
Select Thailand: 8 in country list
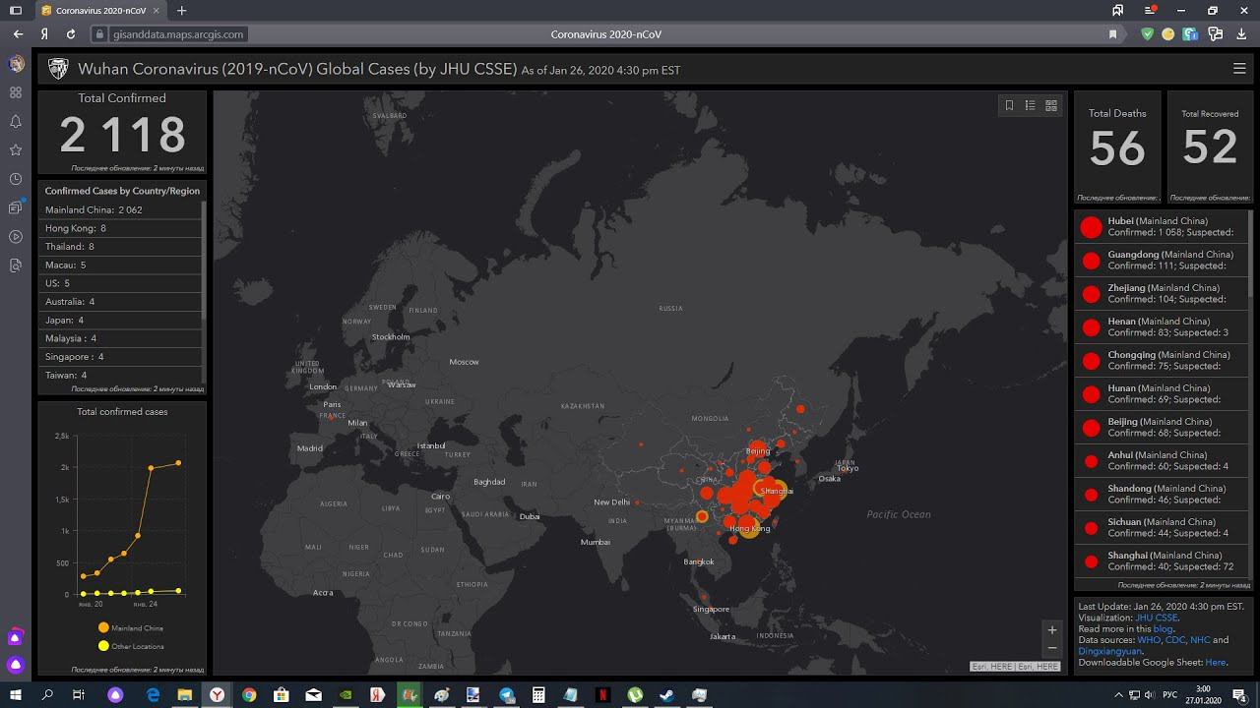[x=120, y=247]
